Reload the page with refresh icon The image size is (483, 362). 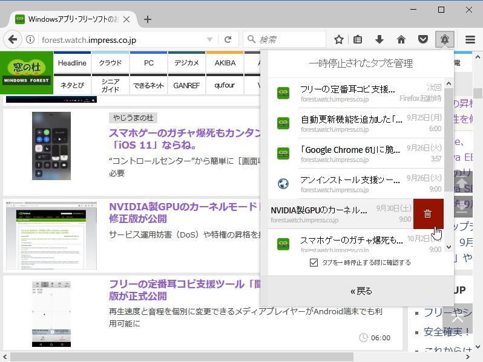[x=228, y=39]
